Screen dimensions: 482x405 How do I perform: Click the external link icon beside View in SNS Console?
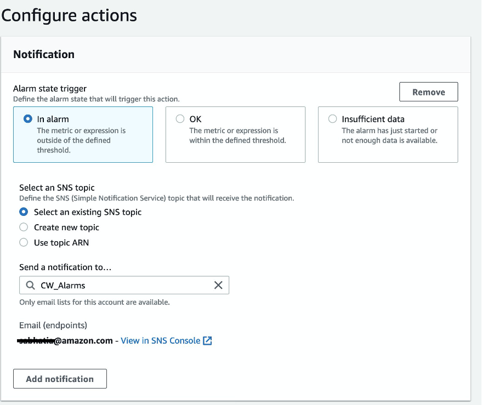coord(207,340)
